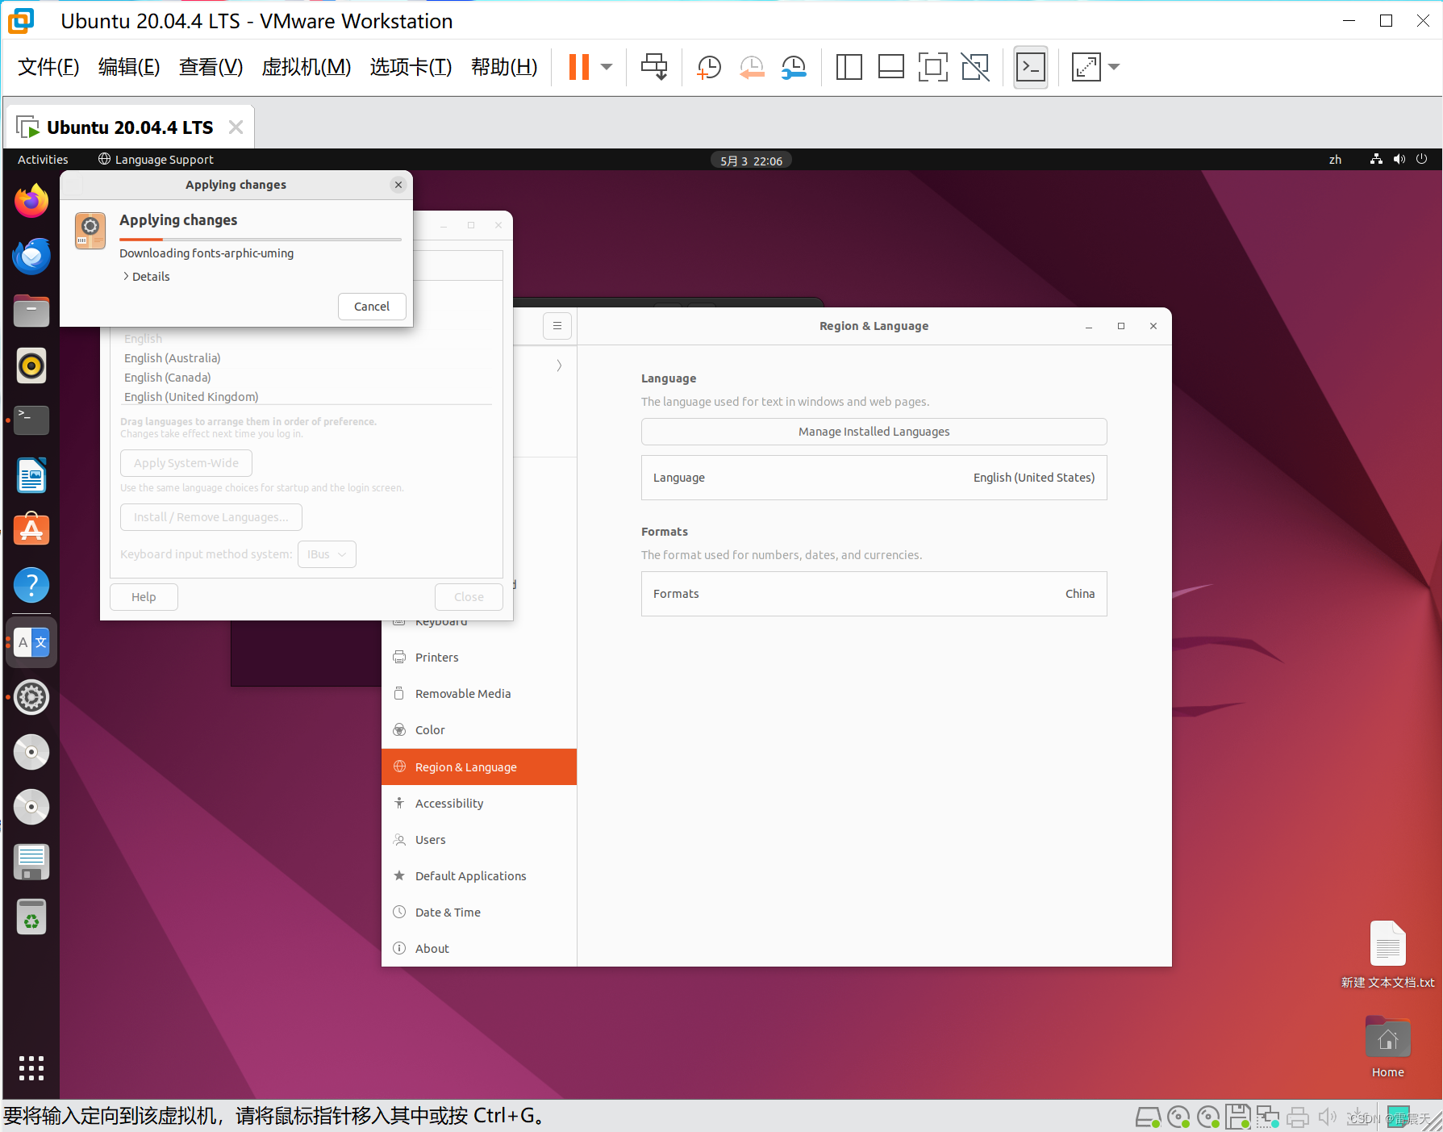The image size is (1443, 1132).
Task: Click Apply System-Wide button
Action: [x=186, y=463]
